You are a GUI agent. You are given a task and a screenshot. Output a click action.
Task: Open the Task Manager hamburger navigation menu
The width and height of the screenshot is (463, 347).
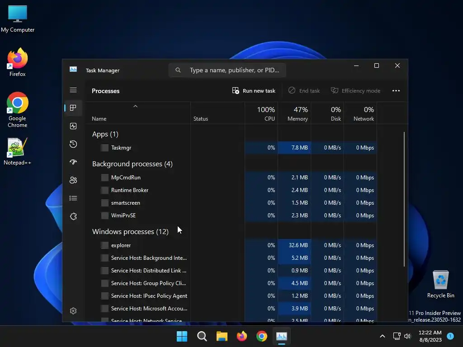73,90
